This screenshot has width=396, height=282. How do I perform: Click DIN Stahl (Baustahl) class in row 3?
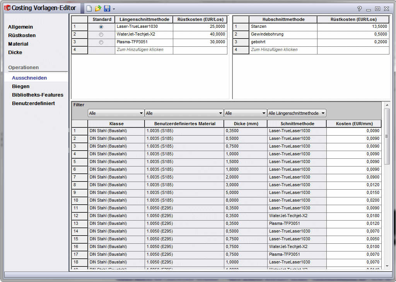click(116, 146)
